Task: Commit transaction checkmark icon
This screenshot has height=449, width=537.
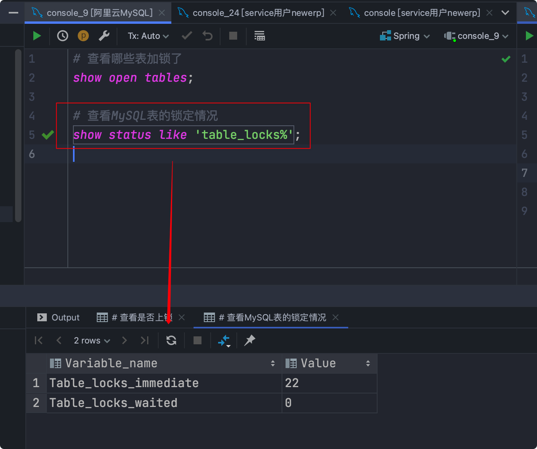Action: point(187,36)
